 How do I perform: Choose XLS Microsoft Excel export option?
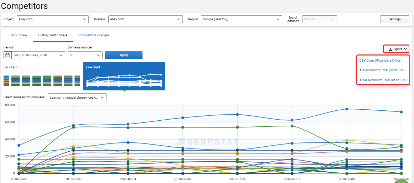tap(382, 70)
